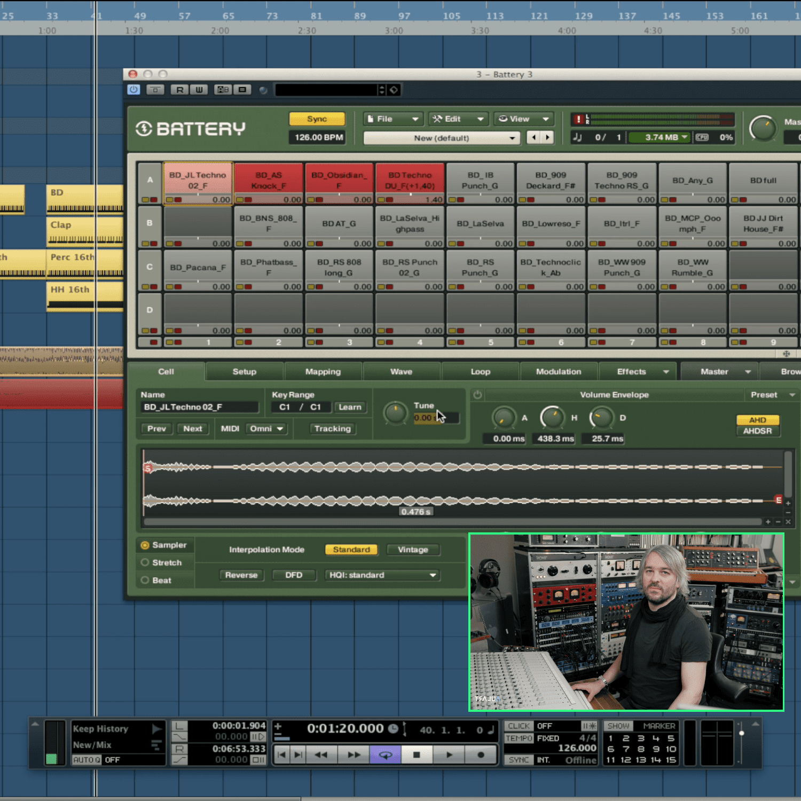Select the Sampler engine radio button
Viewport: 801px width, 801px height.
145,545
